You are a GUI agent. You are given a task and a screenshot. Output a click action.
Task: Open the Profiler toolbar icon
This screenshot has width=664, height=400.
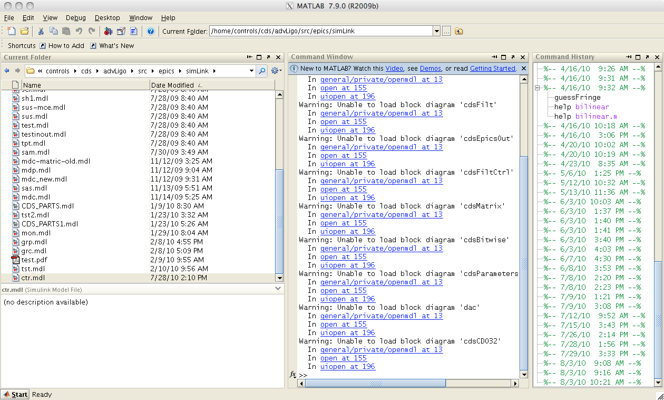point(134,31)
